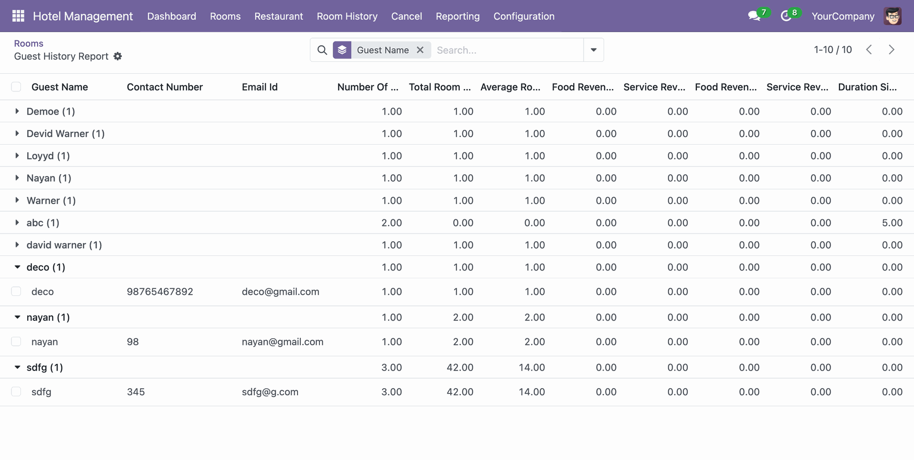Go to the previous page arrow

[x=869, y=50]
